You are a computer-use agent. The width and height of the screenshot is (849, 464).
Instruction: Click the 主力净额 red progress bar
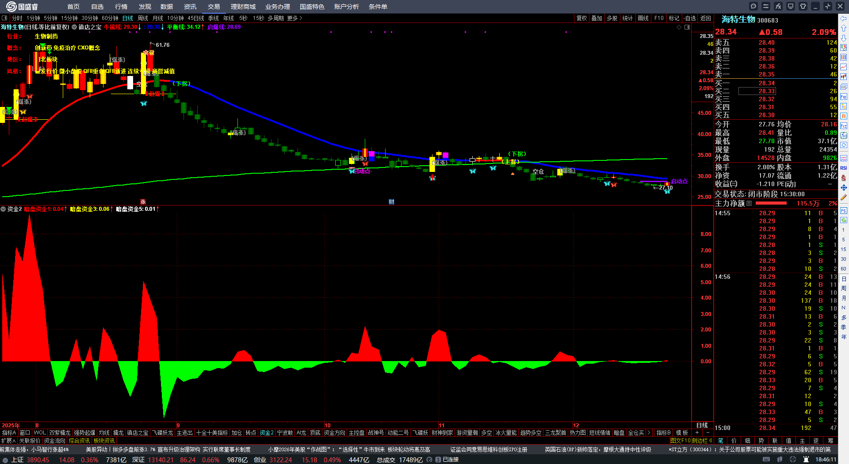point(771,204)
